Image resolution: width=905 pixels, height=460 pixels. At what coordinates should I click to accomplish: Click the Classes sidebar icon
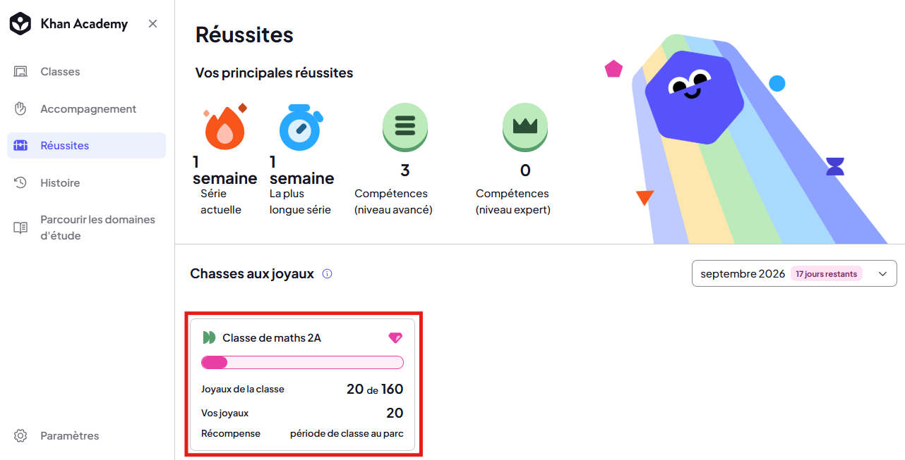(20, 72)
